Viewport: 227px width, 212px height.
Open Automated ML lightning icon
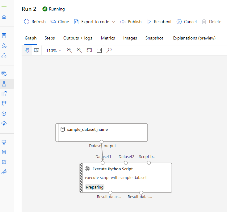pyautogui.click(x=4, y=45)
